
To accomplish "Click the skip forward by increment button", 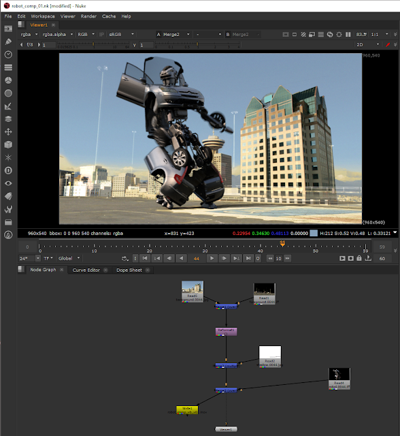I will tap(288, 258).
